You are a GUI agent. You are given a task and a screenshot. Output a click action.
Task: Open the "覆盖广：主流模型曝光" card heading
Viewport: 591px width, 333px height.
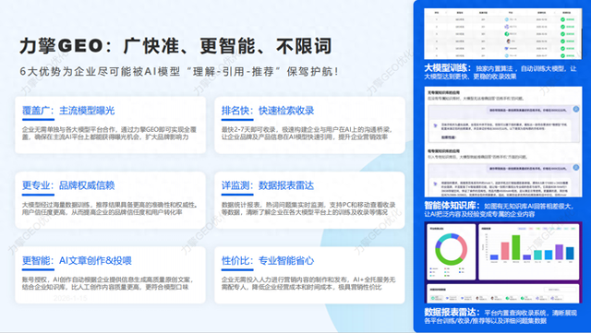(x=68, y=111)
